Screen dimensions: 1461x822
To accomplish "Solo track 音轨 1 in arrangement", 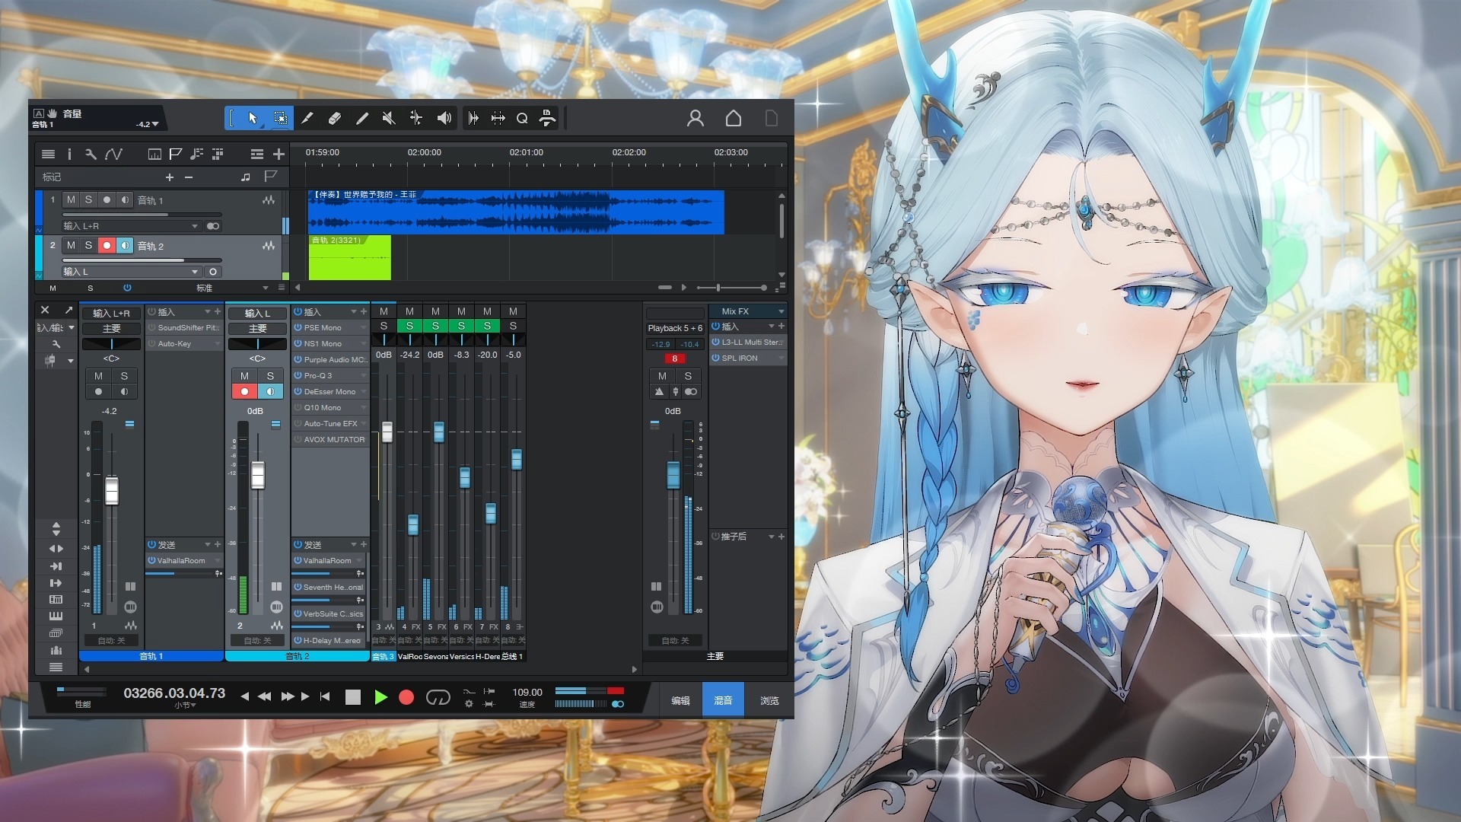I will (x=88, y=199).
